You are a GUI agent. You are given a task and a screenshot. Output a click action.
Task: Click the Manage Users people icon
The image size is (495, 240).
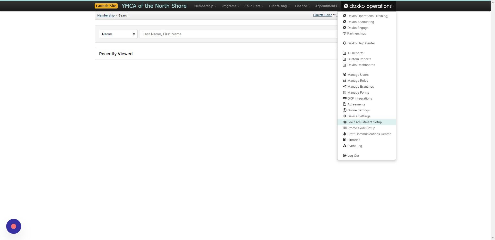344,75
